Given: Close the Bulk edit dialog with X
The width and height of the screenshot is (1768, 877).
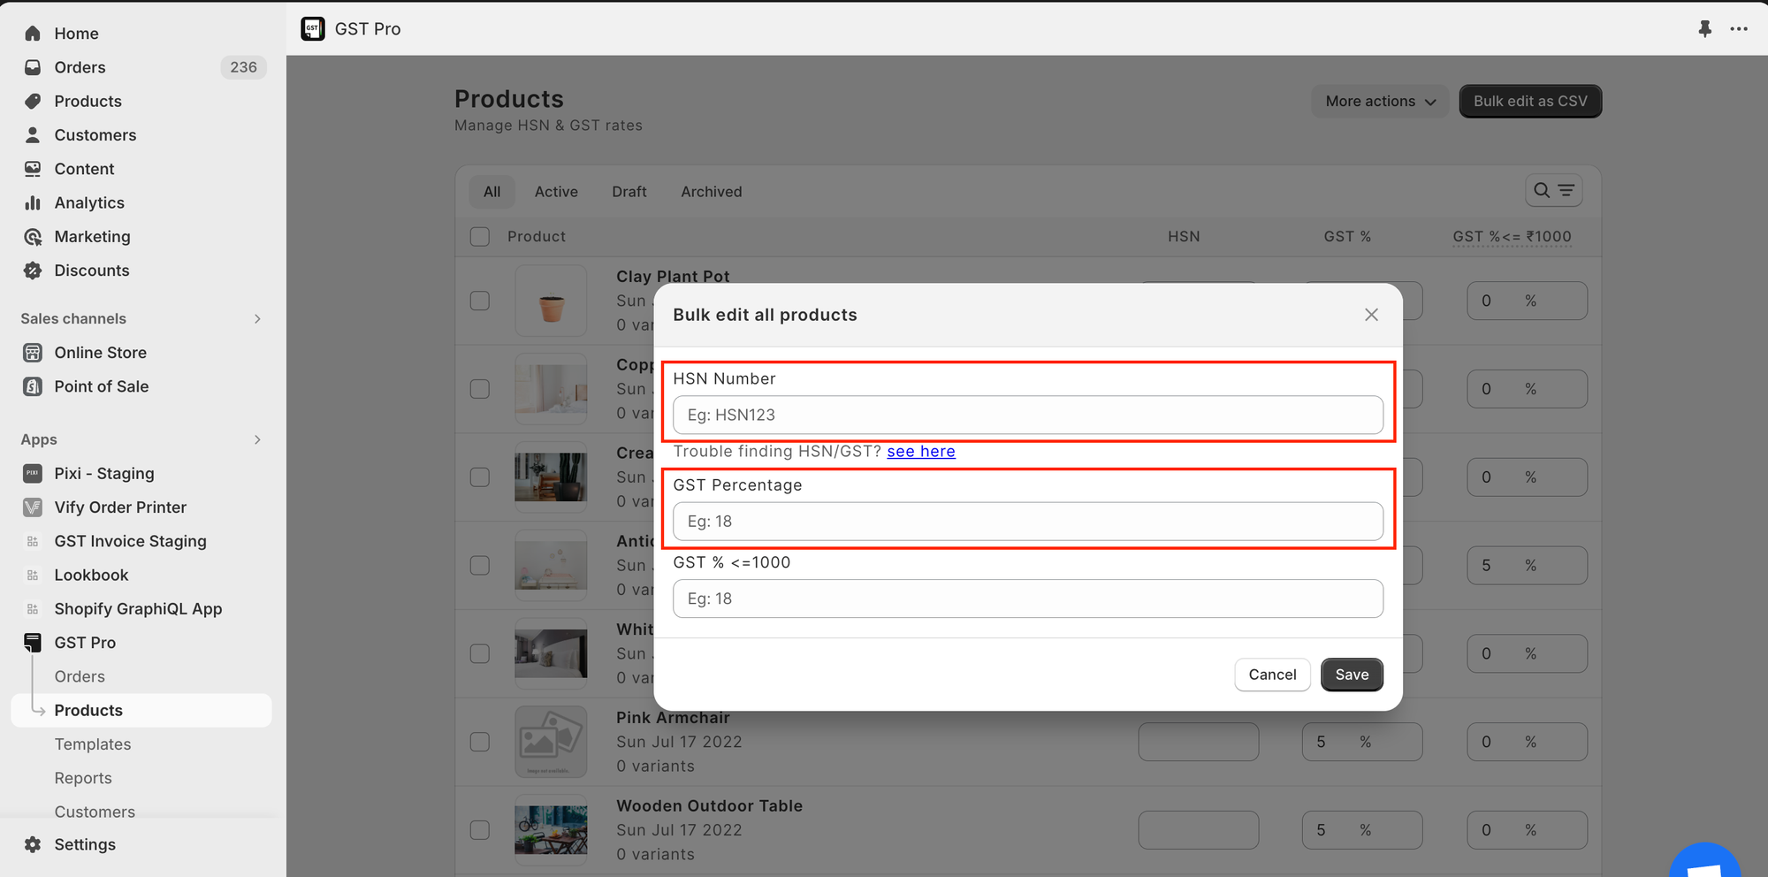Looking at the screenshot, I should click(1371, 315).
